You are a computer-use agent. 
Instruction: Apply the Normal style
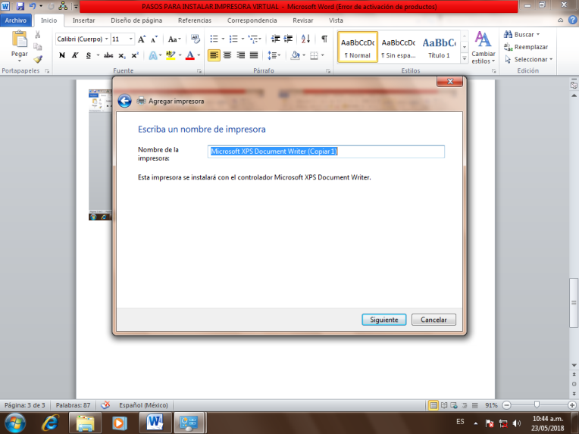(x=358, y=47)
